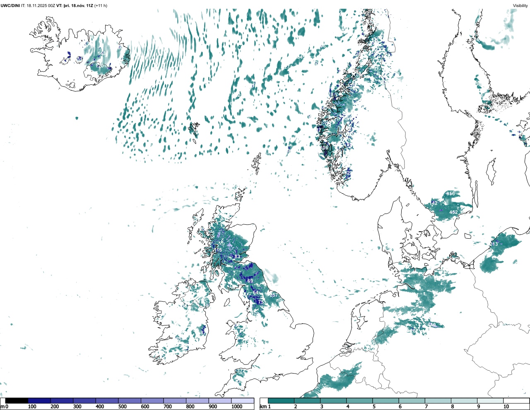Click the 400–500 m legend swatch
The width and height of the screenshot is (530, 410).
click(x=107, y=400)
